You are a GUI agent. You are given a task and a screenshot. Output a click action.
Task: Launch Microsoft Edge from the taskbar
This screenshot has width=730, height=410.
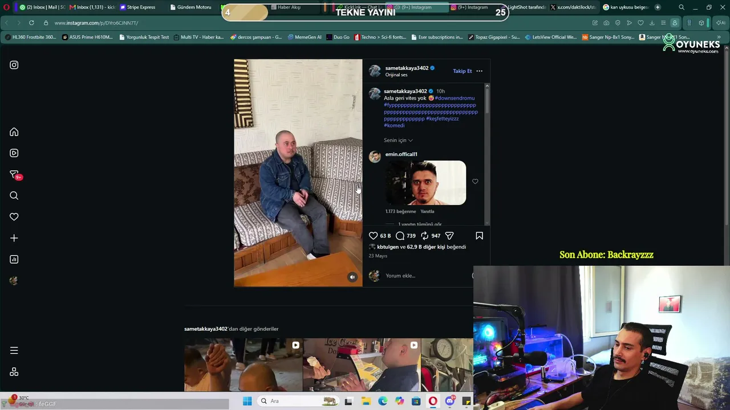(383, 401)
